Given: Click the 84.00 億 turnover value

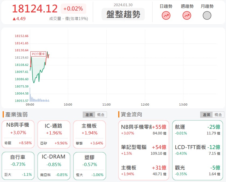Looking at the screenshot, I should tap(159, 133).
